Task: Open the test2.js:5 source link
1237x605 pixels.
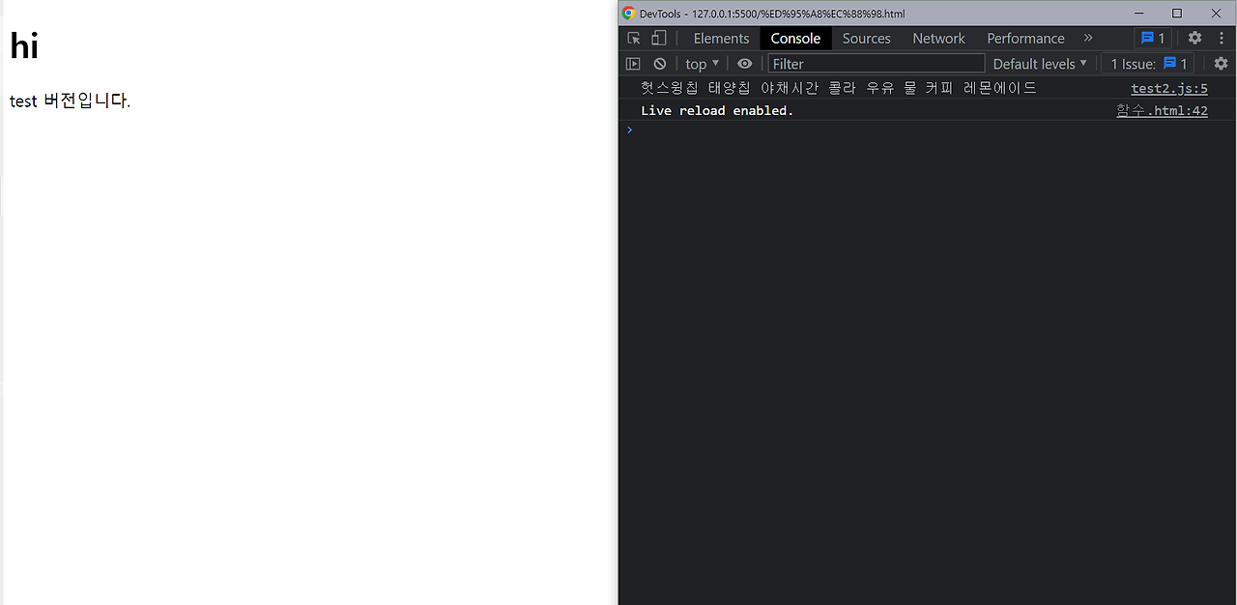Action: click(x=1169, y=88)
